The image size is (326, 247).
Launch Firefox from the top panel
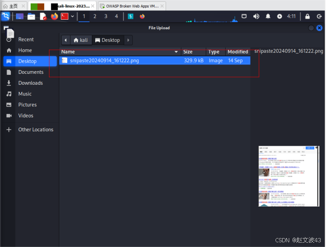(54, 16)
